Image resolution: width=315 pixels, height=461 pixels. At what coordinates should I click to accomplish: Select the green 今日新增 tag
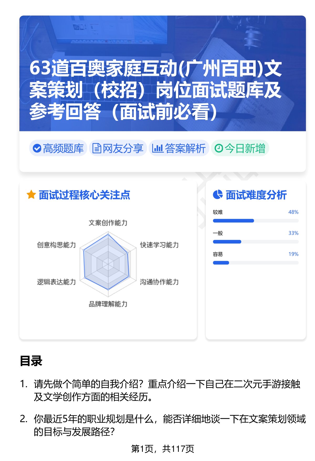pyautogui.click(x=240, y=148)
